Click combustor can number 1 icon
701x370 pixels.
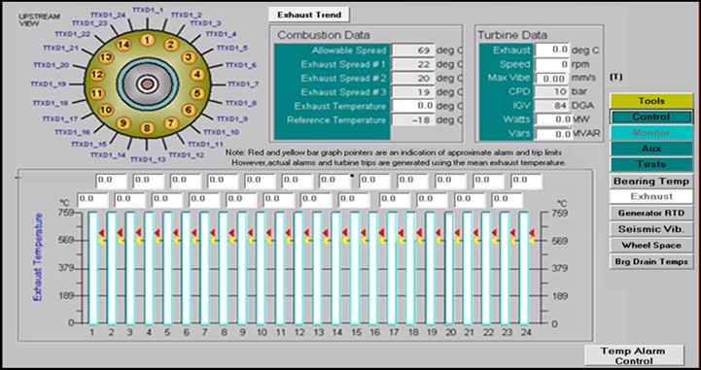point(147,40)
